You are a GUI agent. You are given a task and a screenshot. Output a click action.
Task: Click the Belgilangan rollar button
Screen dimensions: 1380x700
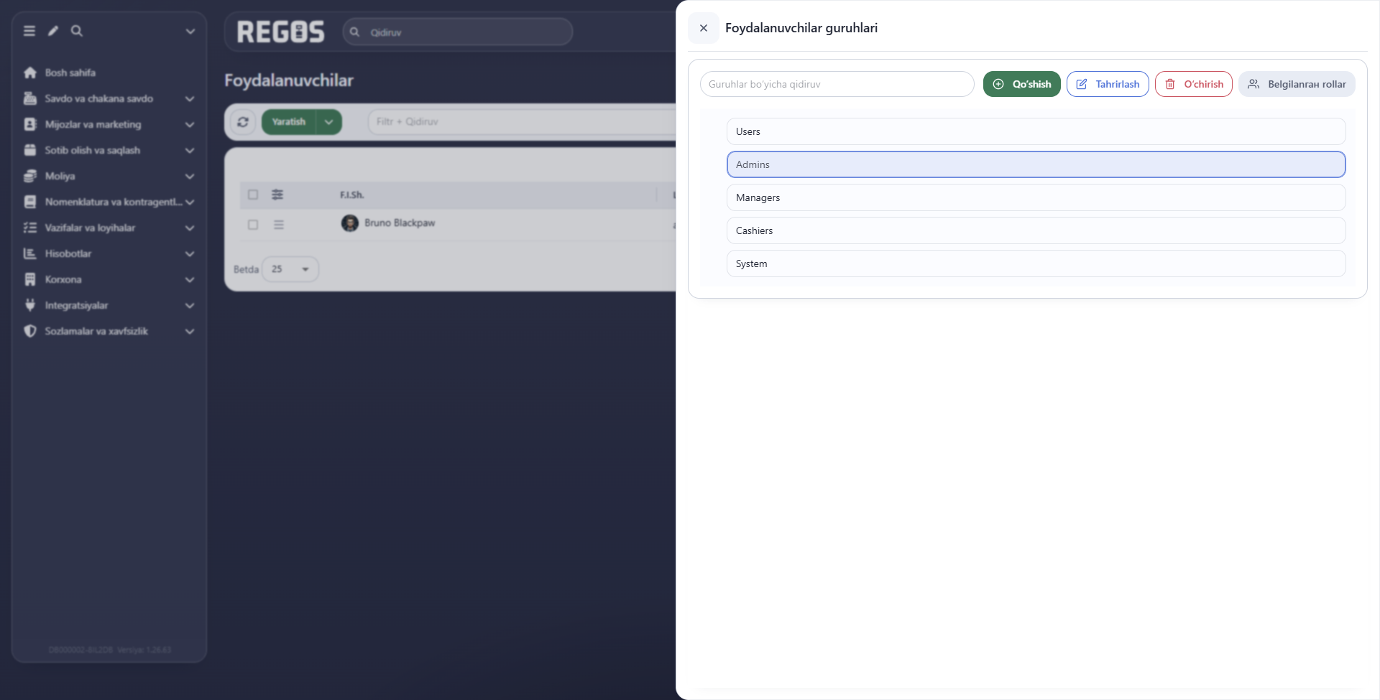click(1297, 84)
